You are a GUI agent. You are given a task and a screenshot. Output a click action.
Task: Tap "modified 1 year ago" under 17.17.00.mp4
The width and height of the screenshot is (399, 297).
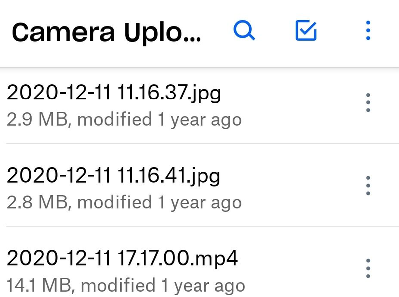click(162, 286)
